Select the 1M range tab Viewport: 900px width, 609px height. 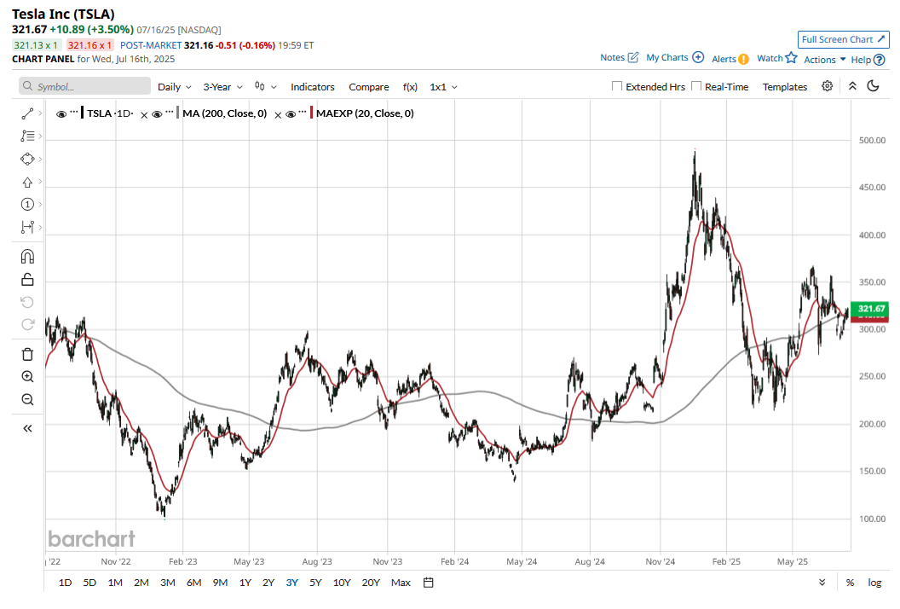115,583
